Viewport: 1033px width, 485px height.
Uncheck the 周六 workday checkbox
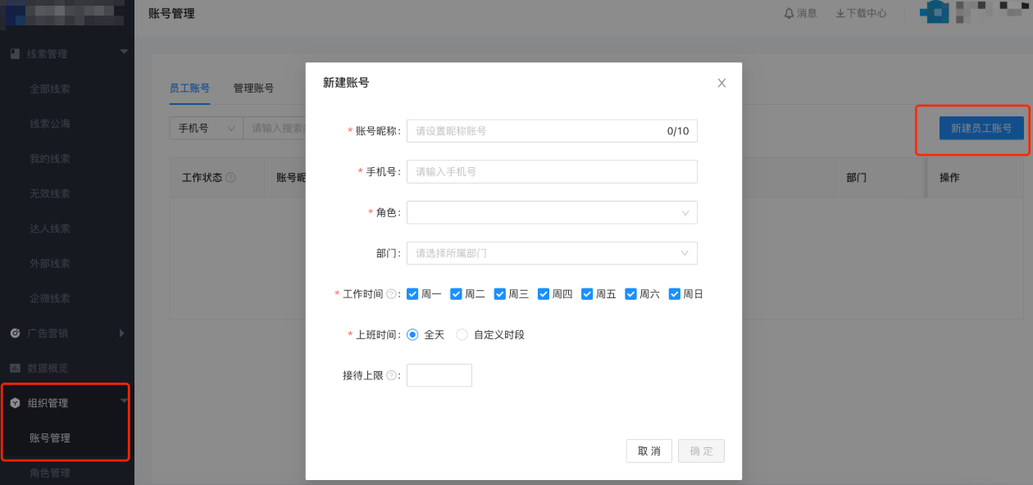pyautogui.click(x=630, y=293)
